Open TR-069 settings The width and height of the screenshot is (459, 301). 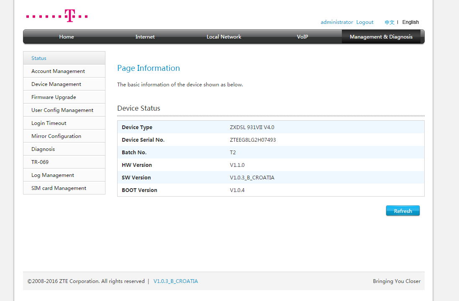pos(40,162)
